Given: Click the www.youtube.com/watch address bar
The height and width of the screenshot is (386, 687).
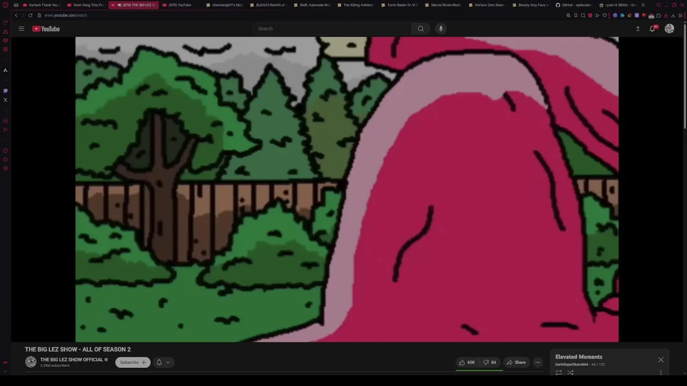Looking at the screenshot, I should tap(65, 15).
